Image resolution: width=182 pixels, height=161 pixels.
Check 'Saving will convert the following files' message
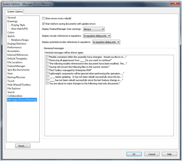click(47, 67)
